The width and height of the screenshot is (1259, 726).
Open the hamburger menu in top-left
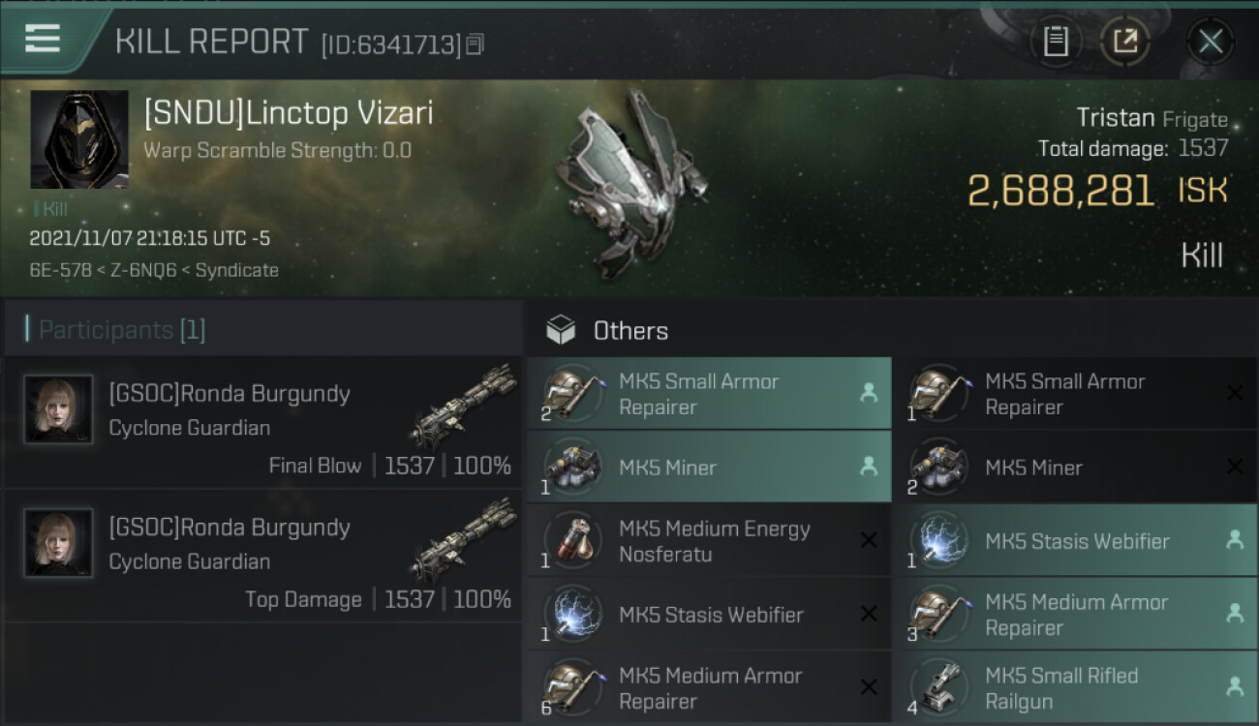pyautogui.click(x=43, y=39)
